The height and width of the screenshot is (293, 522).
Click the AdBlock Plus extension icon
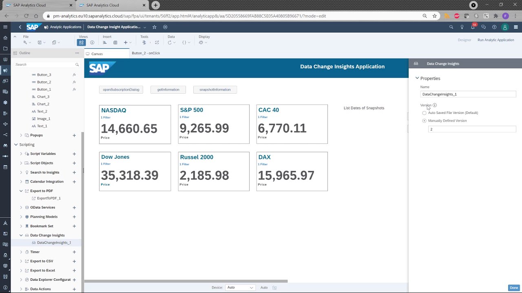pyautogui.click(x=457, y=16)
